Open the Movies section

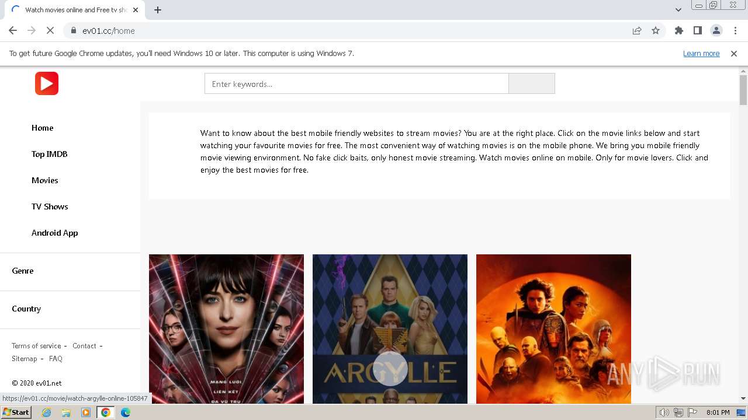coord(45,180)
